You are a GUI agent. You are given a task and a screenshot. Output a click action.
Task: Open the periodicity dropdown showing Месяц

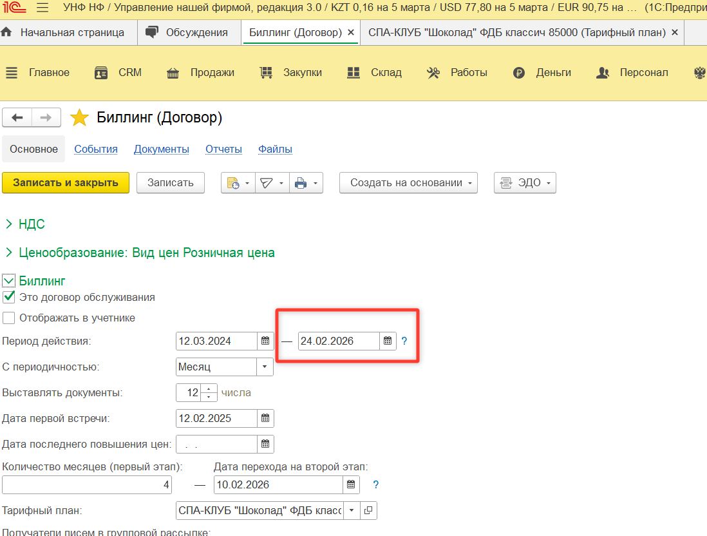(x=265, y=367)
